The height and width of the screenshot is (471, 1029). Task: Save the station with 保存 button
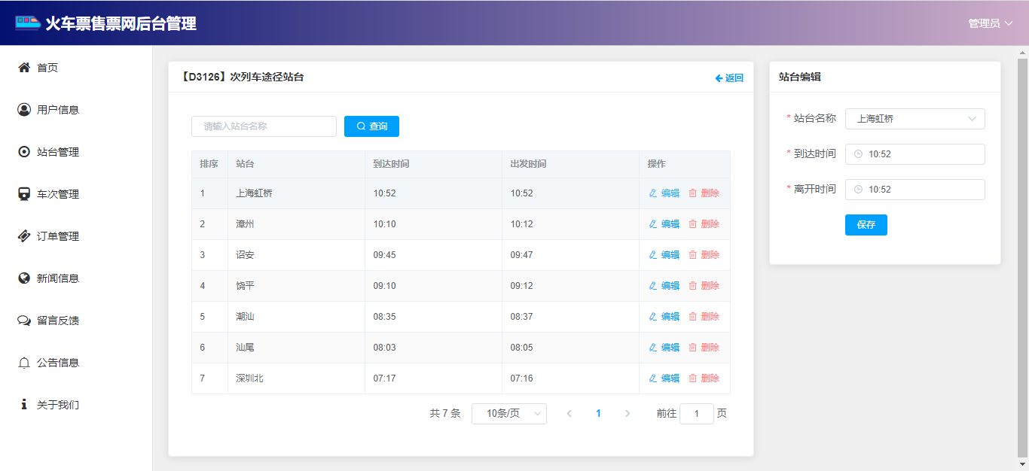coord(866,225)
